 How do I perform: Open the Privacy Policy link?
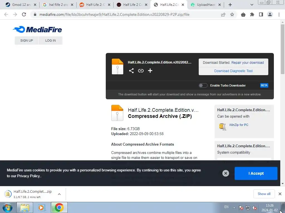(x=29, y=176)
